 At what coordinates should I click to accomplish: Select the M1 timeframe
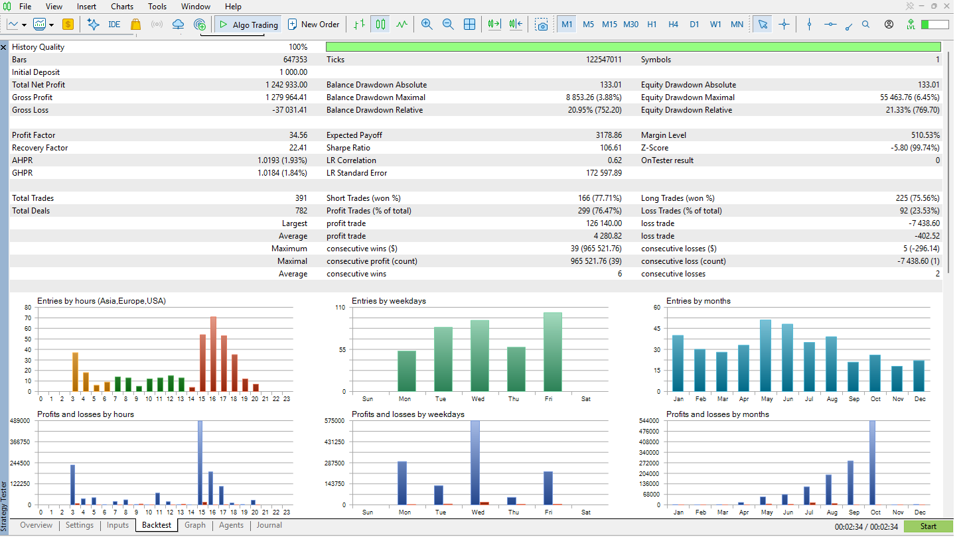(567, 25)
